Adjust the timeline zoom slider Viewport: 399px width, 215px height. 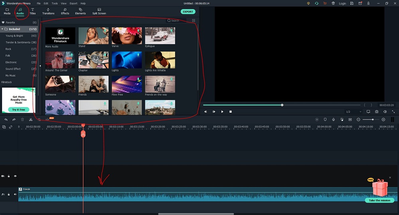(x=373, y=119)
